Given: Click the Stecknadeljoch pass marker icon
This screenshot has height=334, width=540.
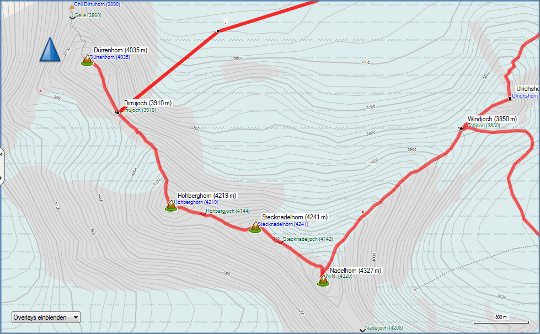Looking at the screenshot, I should tap(280, 242).
